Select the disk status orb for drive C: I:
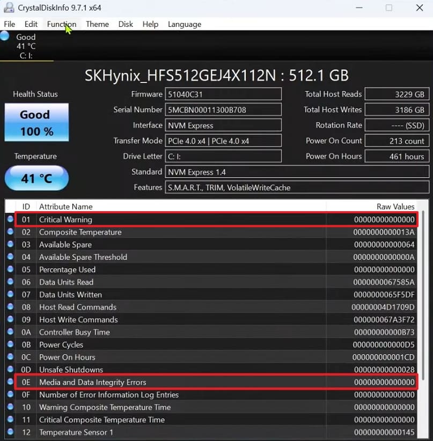The image size is (433, 441). tap(4, 36)
